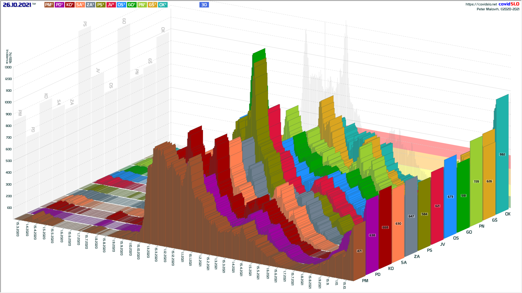Click the gray ZA region tag
The image size is (522, 293).
click(90, 5)
